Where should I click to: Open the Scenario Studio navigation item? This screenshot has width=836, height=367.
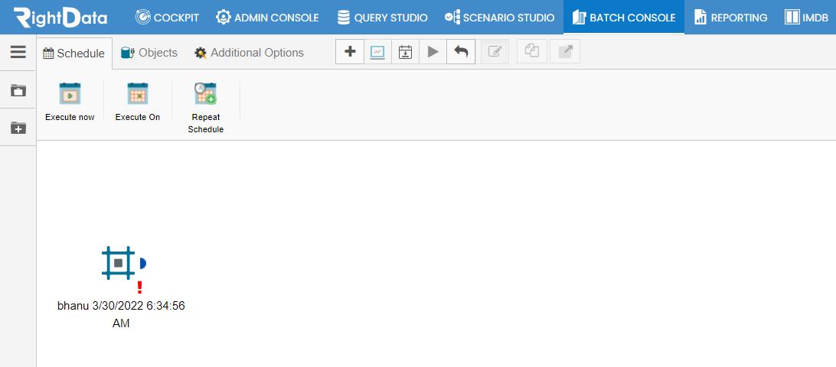point(500,18)
